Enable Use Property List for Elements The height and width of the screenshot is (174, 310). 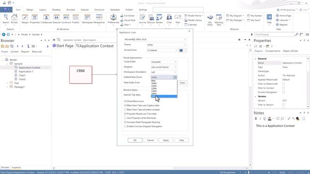tap(125, 118)
